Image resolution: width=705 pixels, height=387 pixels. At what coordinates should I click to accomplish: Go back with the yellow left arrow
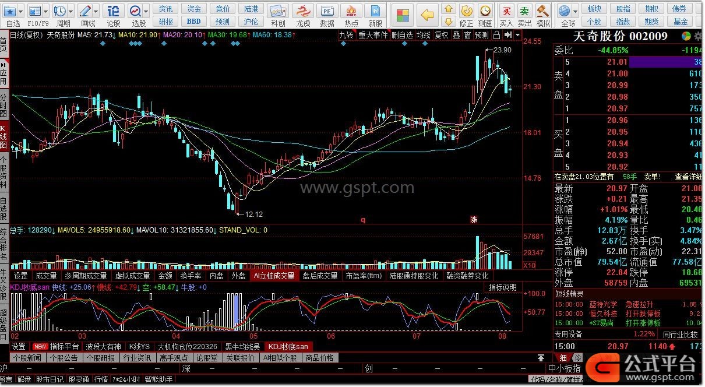(428, 15)
